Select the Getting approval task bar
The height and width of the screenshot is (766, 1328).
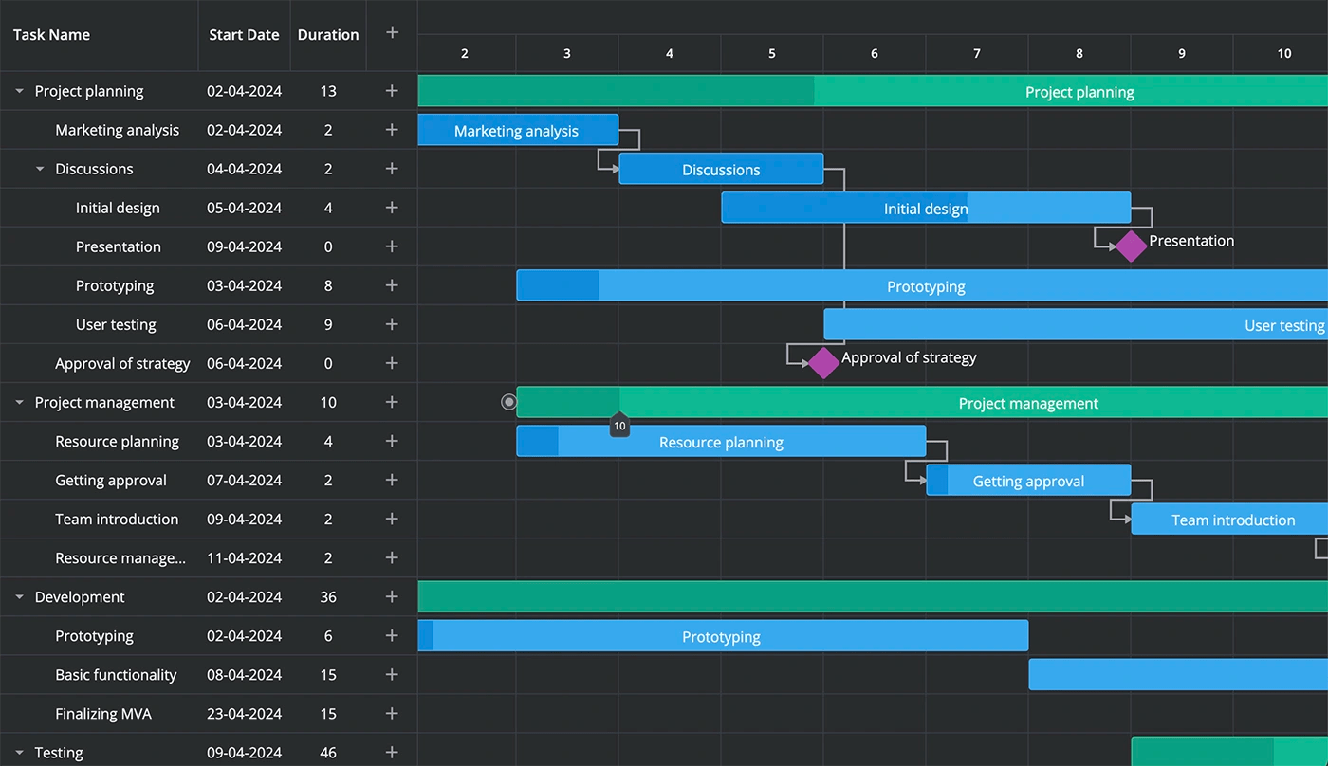(x=1028, y=480)
